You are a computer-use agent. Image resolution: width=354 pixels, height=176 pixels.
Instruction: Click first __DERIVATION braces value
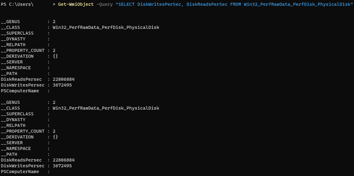tap(55, 56)
